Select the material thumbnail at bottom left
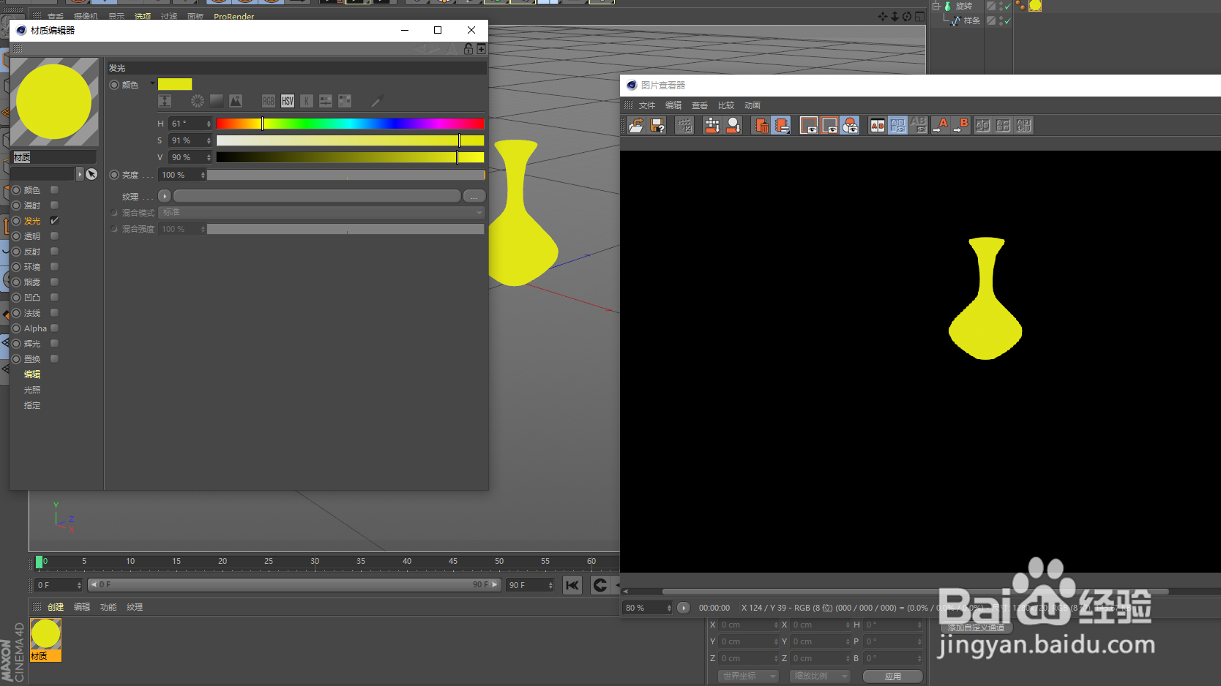 45,633
